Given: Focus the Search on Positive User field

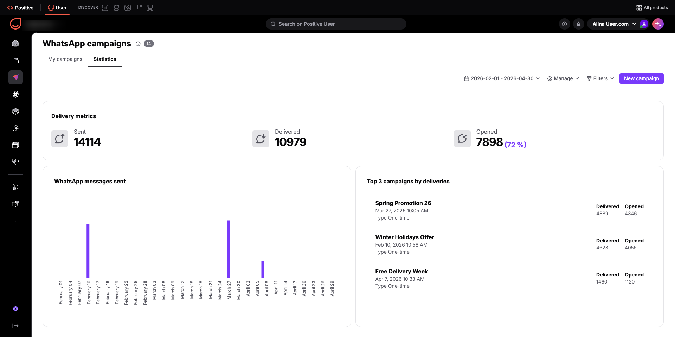Looking at the screenshot, I should [x=336, y=24].
